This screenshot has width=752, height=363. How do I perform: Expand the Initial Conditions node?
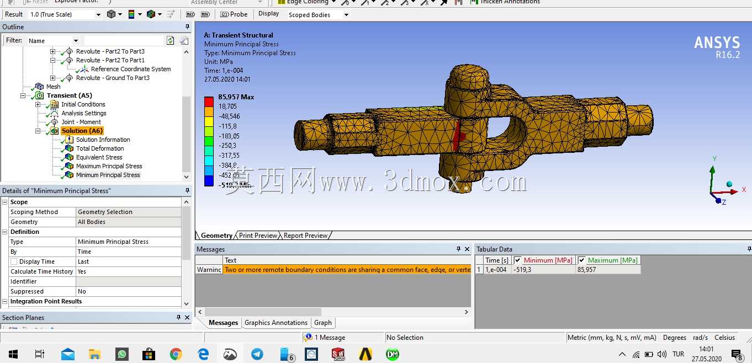[38, 104]
